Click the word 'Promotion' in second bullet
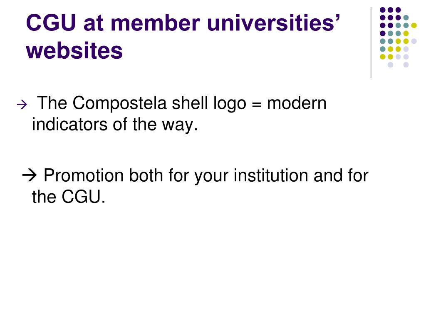Viewport: 426px width, 320px height. tap(84, 175)
